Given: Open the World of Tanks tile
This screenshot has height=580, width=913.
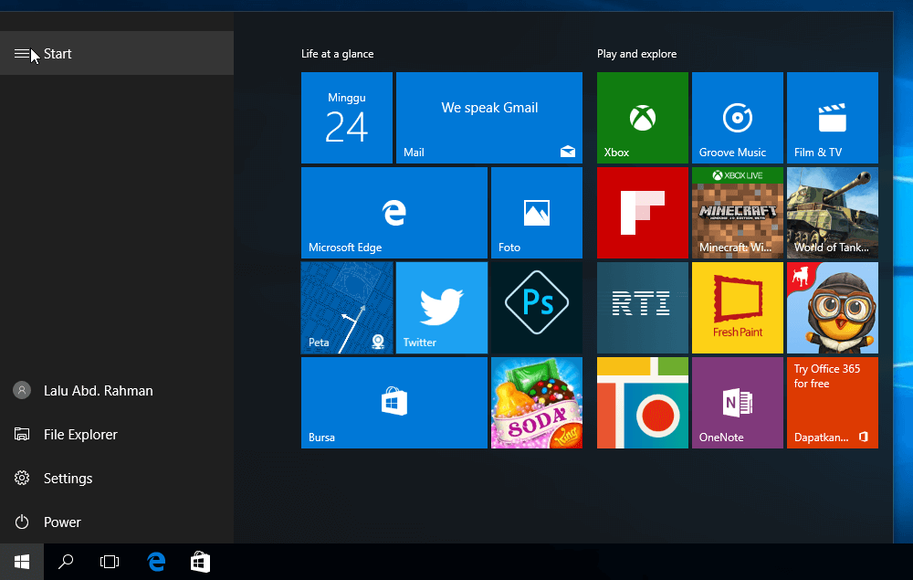Looking at the screenshot, I should click(x=832, y=213).
